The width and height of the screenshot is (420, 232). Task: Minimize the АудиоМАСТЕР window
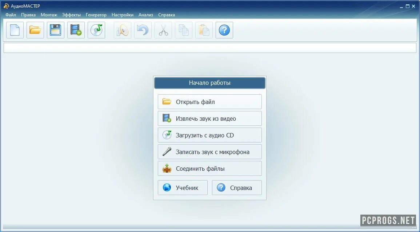401,7
